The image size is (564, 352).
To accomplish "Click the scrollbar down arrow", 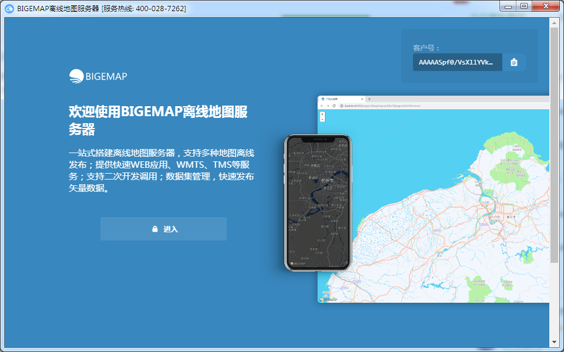I will click(x=554, y=343).
